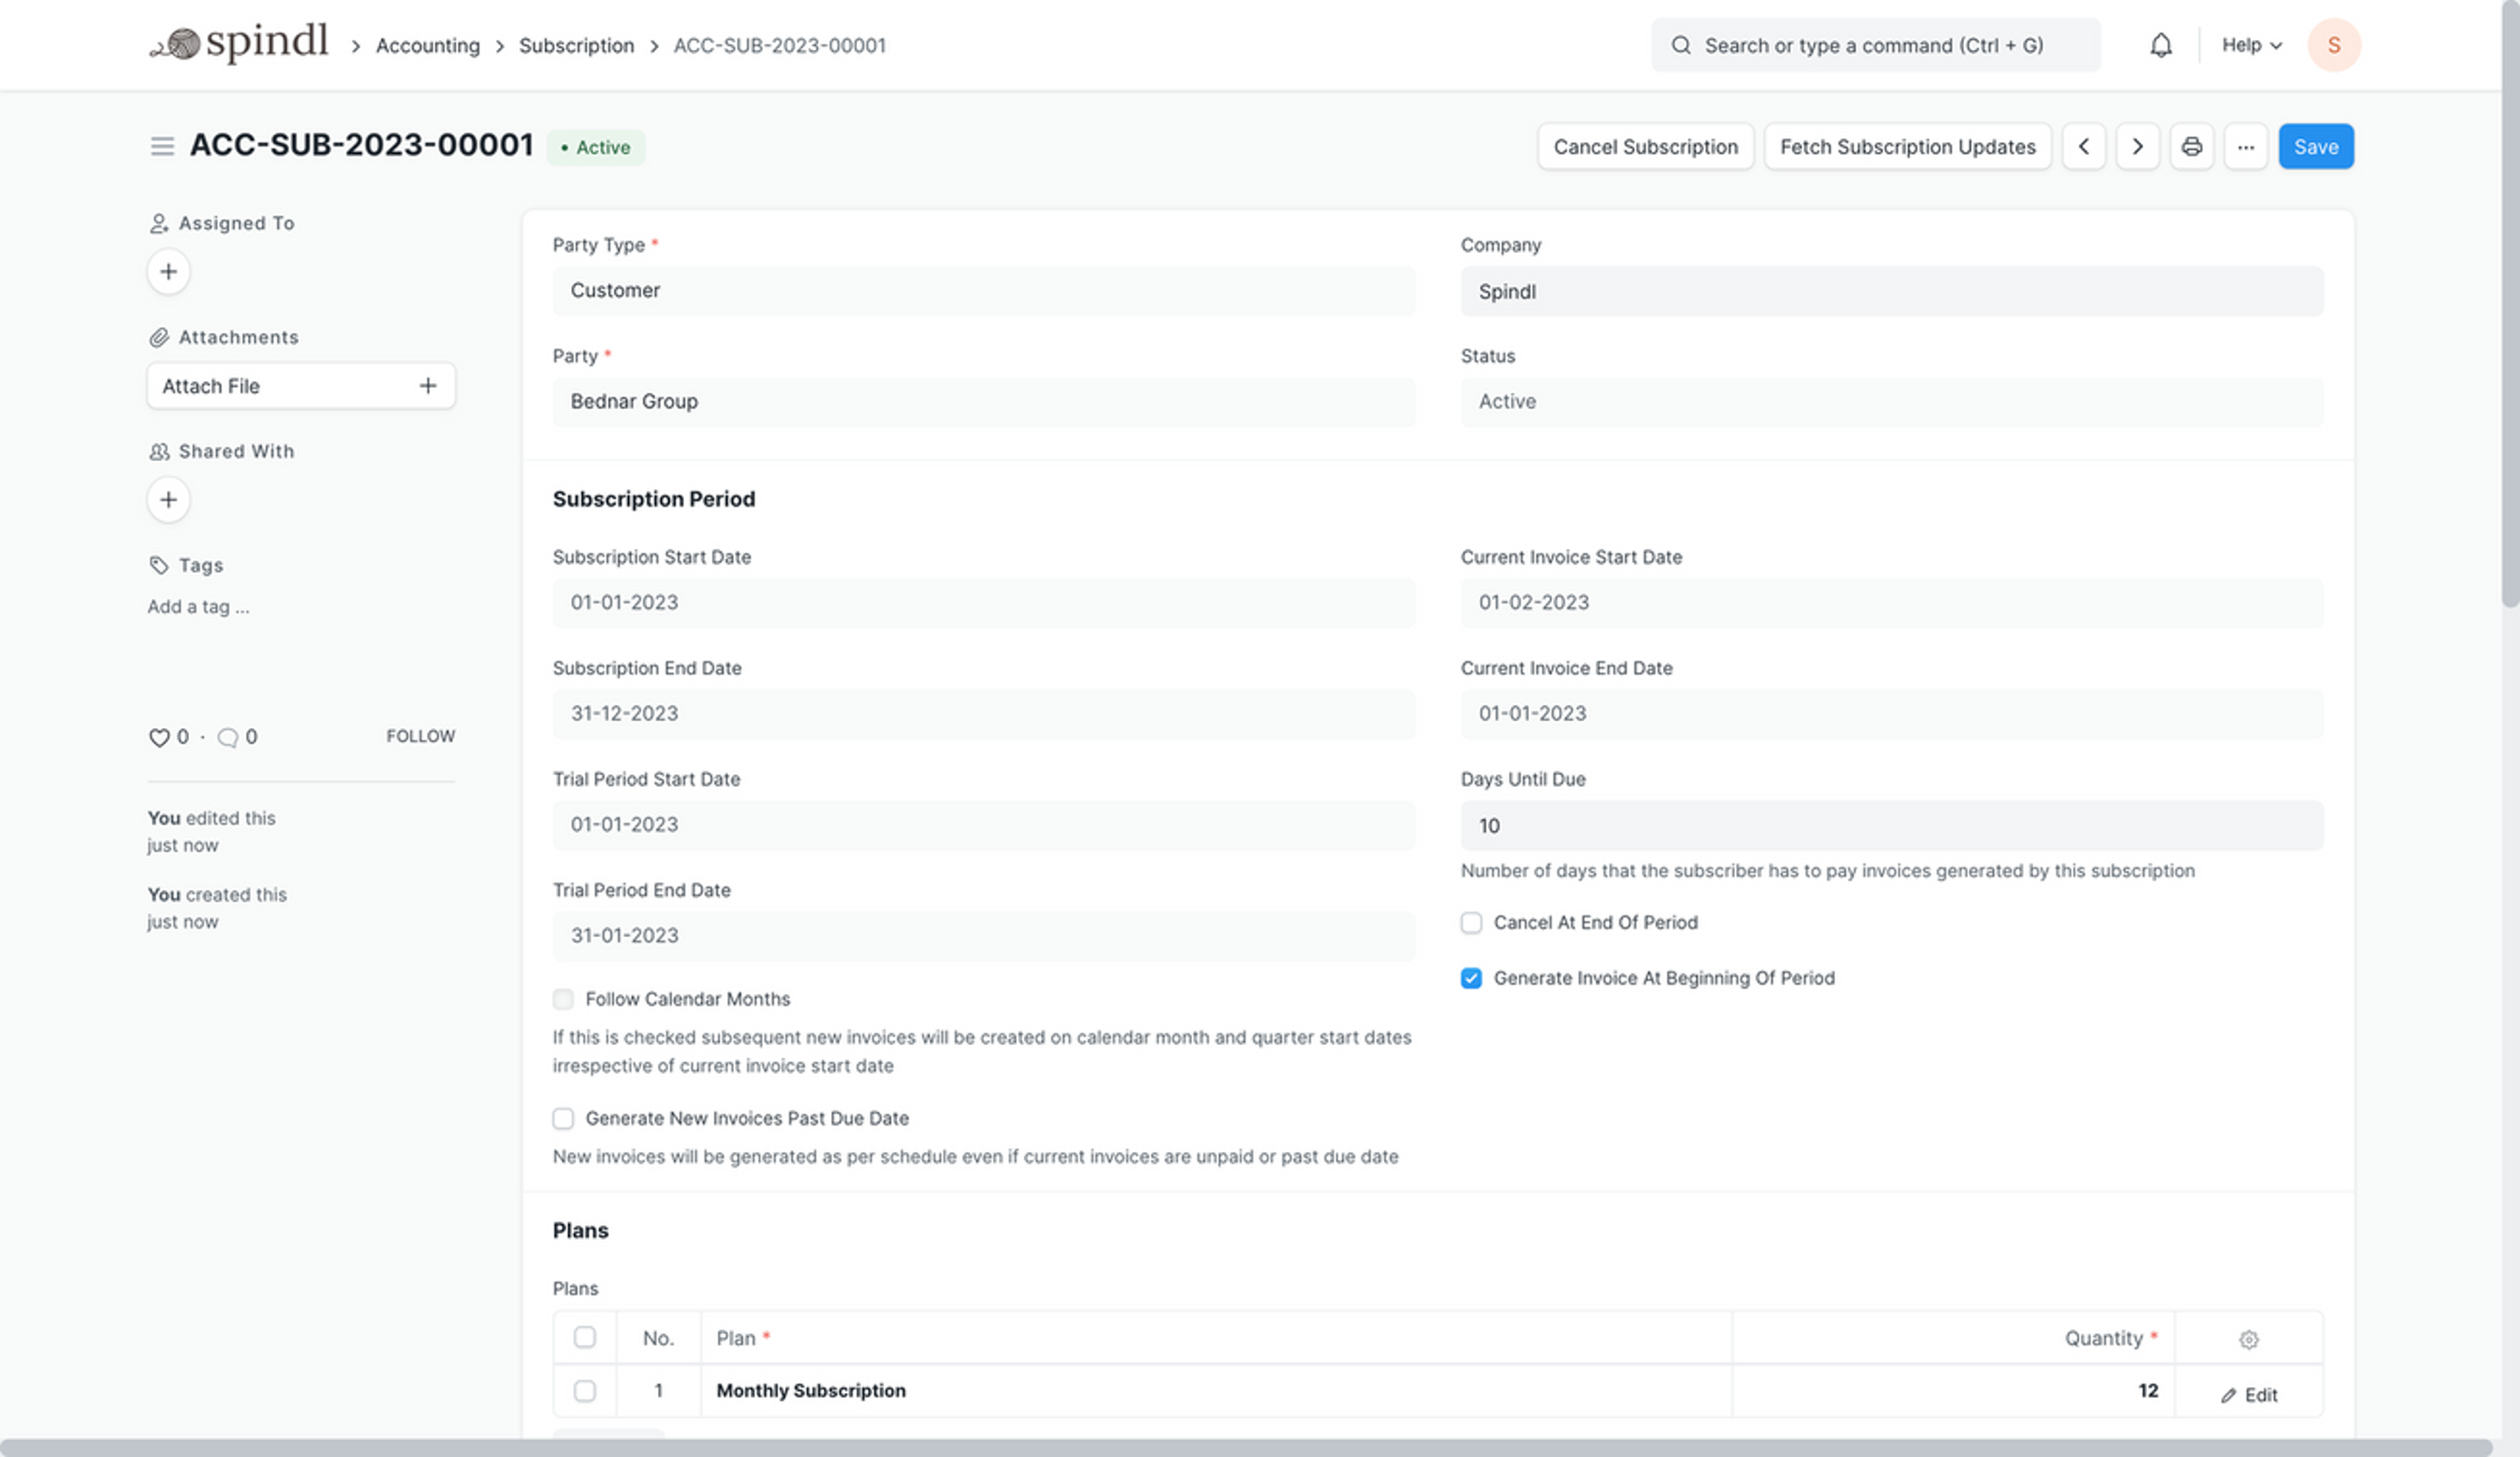
Task: Click the spindl home logo
Action: coord(240,43)
